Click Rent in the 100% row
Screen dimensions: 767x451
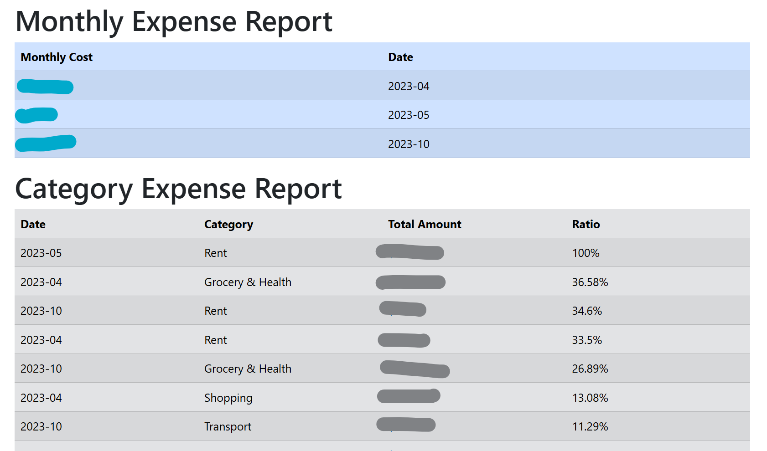215,253
